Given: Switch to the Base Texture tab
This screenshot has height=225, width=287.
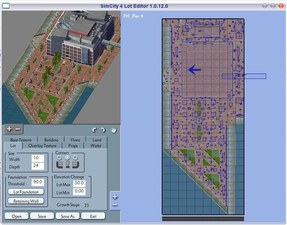Looking at the screenshot, I should [x=21, y=140].
